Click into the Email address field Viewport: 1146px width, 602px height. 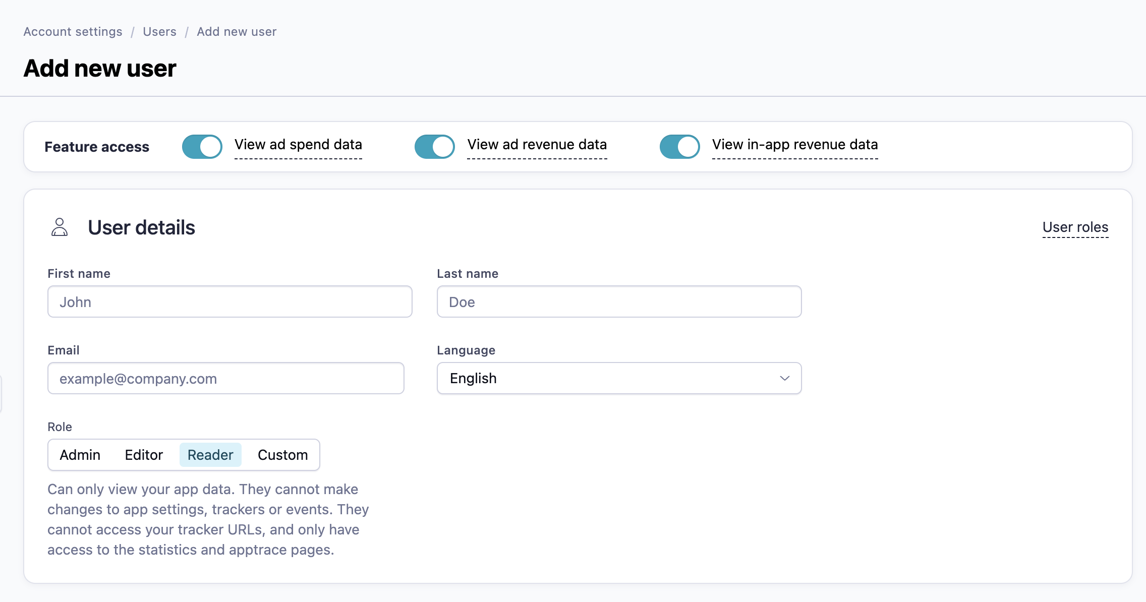pyautogui.click(x=225, y=378)
